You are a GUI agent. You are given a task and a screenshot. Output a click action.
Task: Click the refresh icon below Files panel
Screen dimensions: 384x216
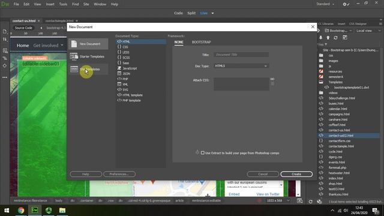pos(310,202)
